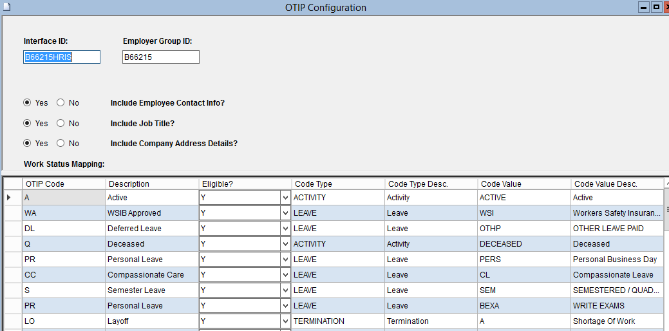Viewport: 669px width, 331px height.
Task: Select No for Include Employee Contact Info
Action: pos(61,102)
